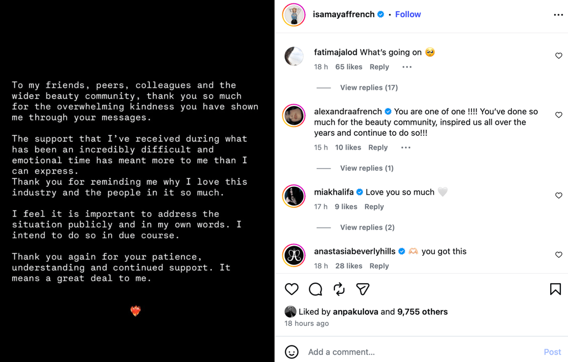Expand View replies (2)
This screenshot has width=568, height=362.
367,227
